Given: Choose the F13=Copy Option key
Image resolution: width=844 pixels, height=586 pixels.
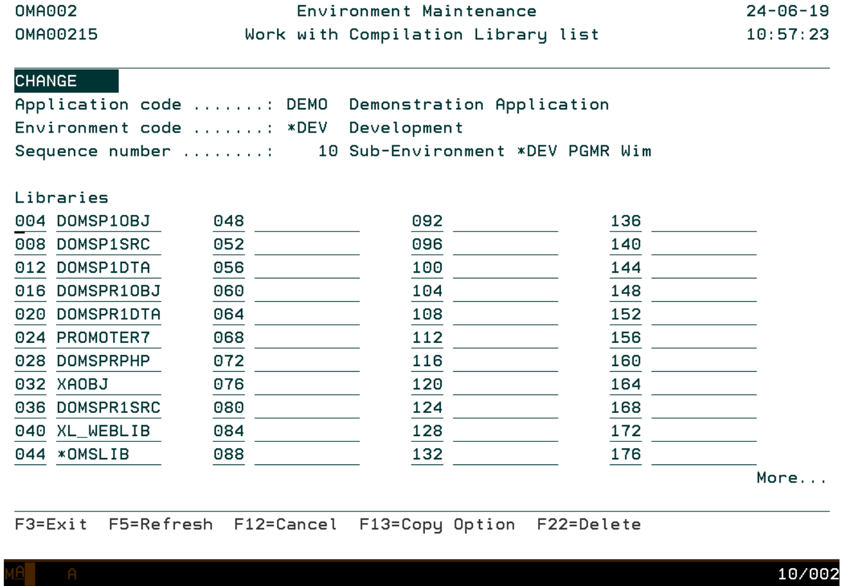Looking at the screenshot, I should pyautogui.click(x=437, y=524).
